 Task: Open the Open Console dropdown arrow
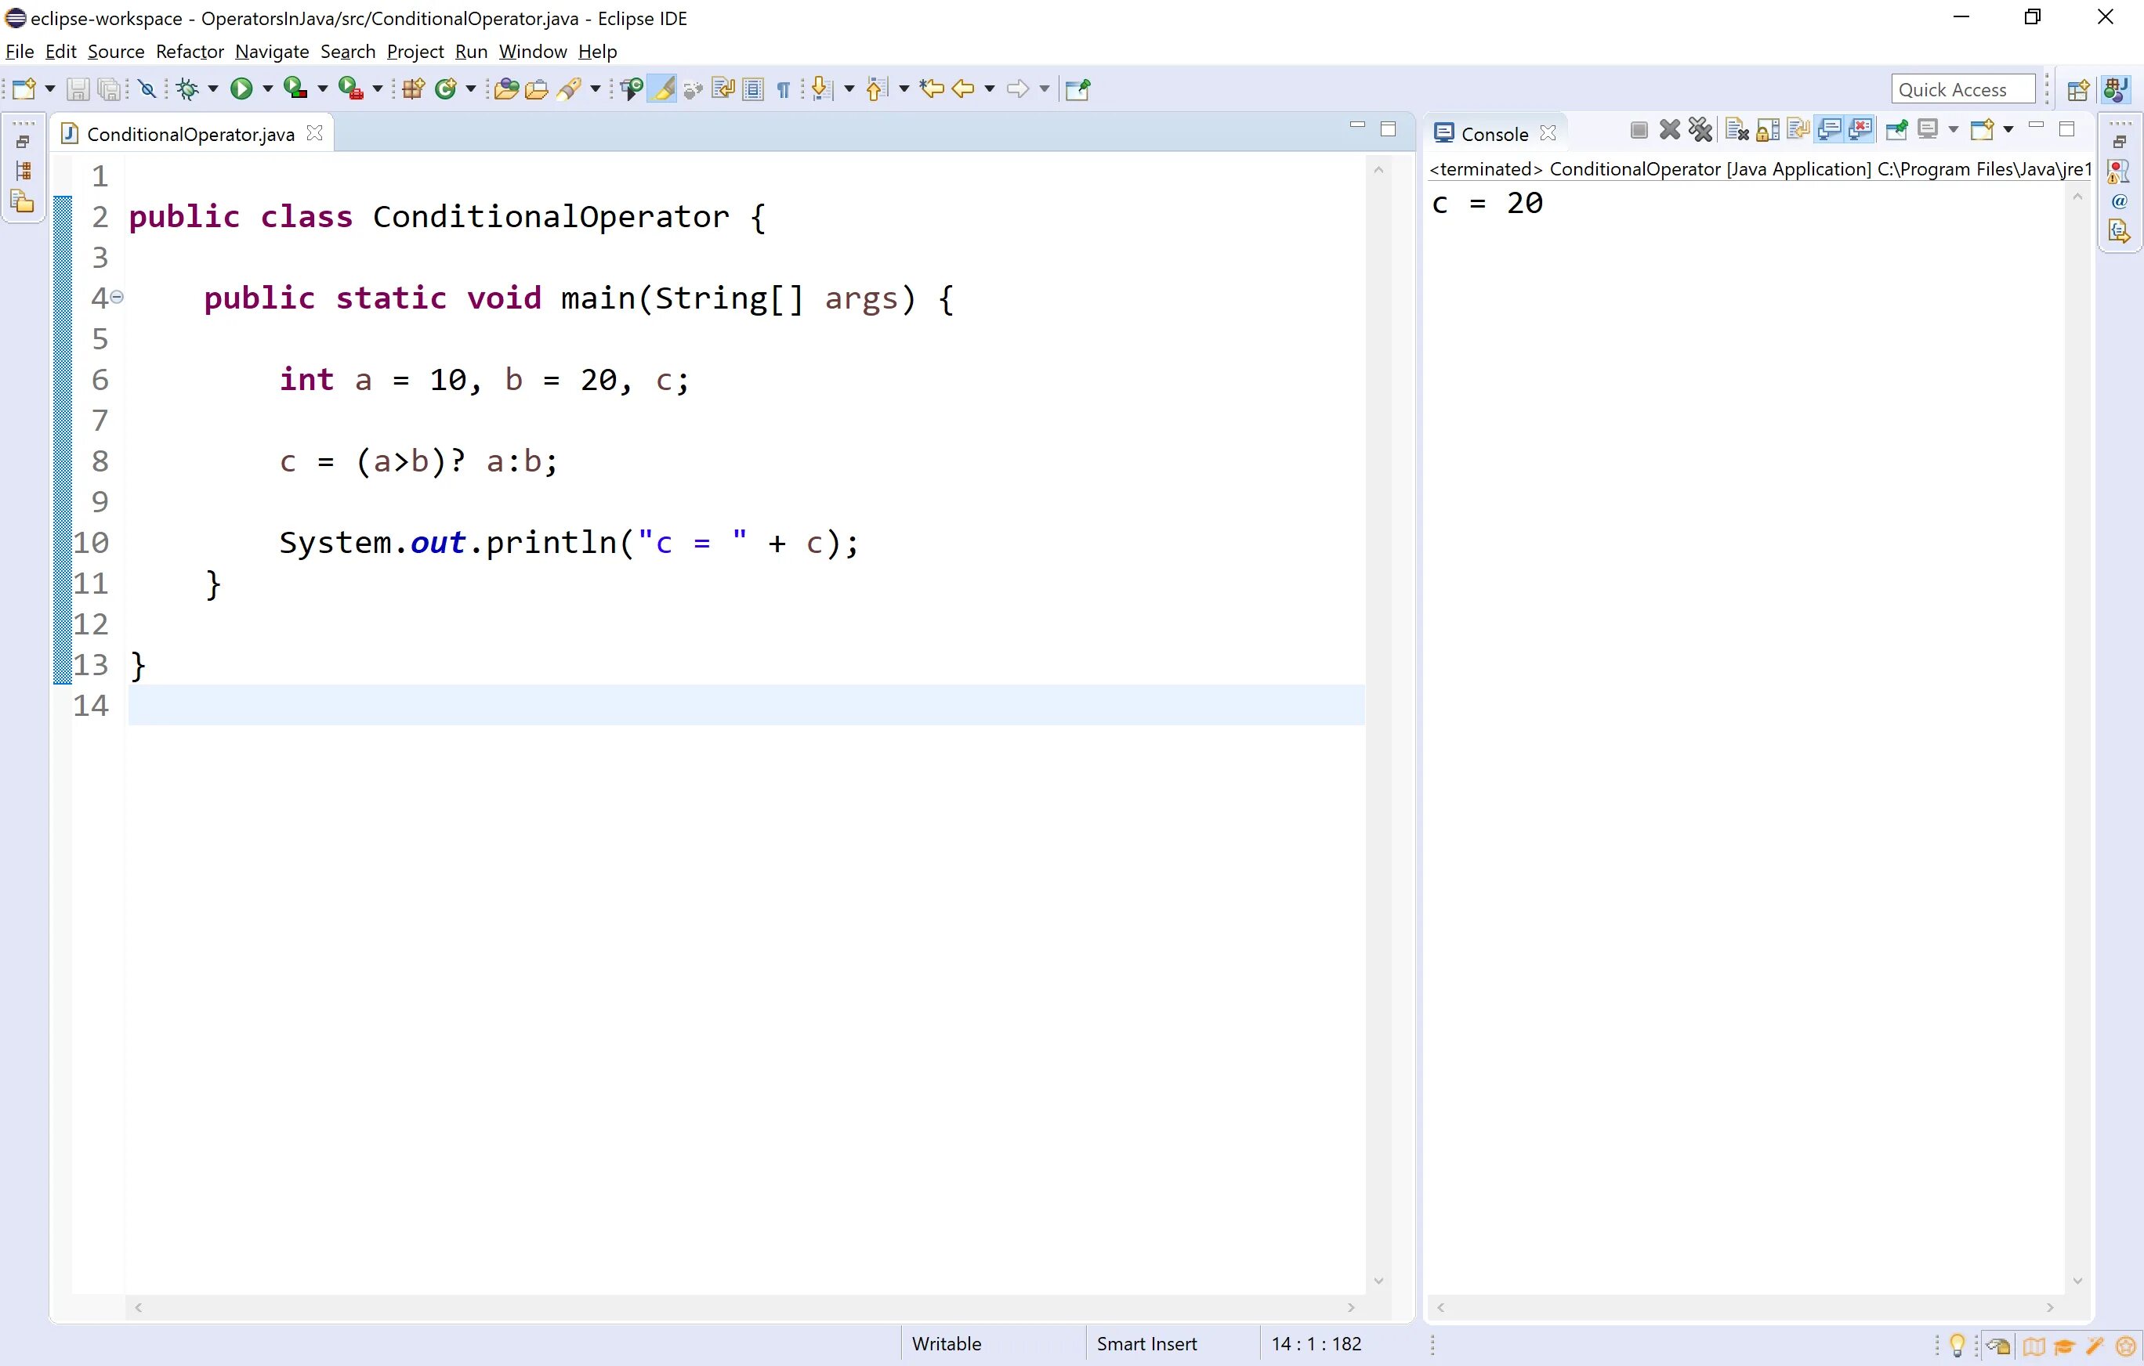(x=2008, y=131)
